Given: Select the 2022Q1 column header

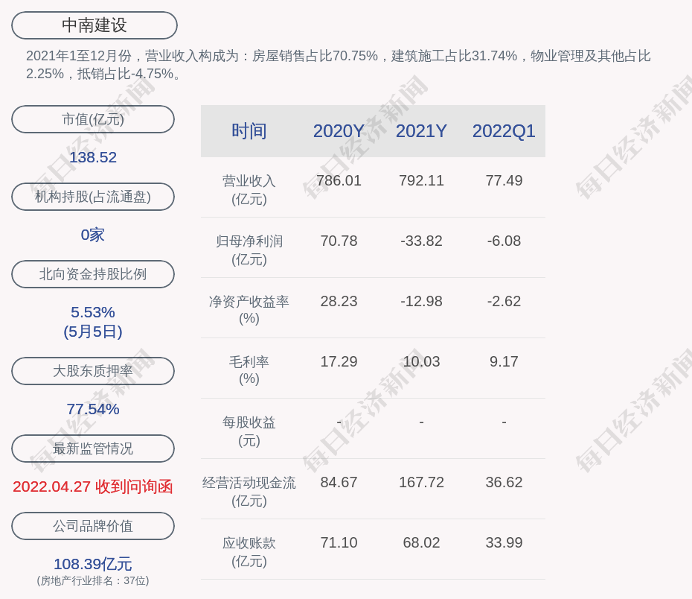Looking at the screenshot, I should (504, 131).
